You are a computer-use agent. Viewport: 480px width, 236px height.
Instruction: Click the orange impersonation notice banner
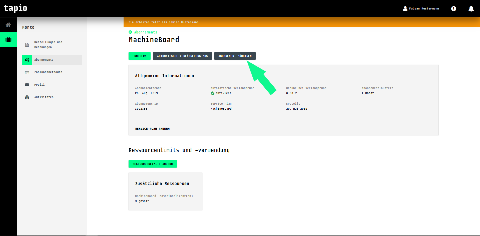coord(302,22)
